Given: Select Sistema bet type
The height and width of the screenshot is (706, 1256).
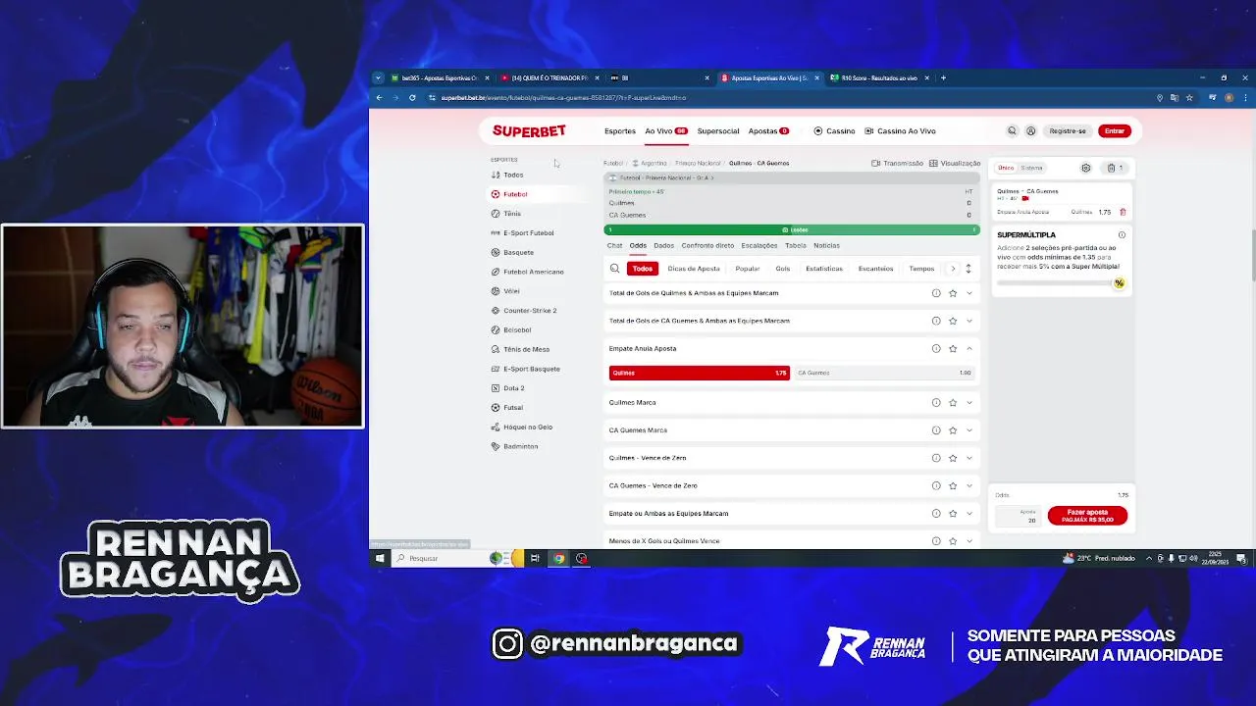Looking at the screenshot, I should (1031, 168).
